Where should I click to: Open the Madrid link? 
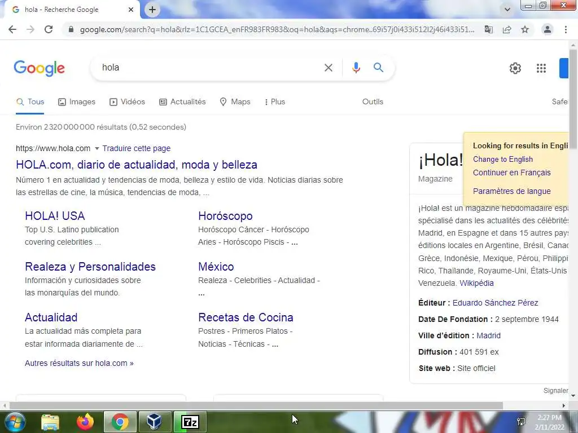pyautogui.click(x=488, y=335)
